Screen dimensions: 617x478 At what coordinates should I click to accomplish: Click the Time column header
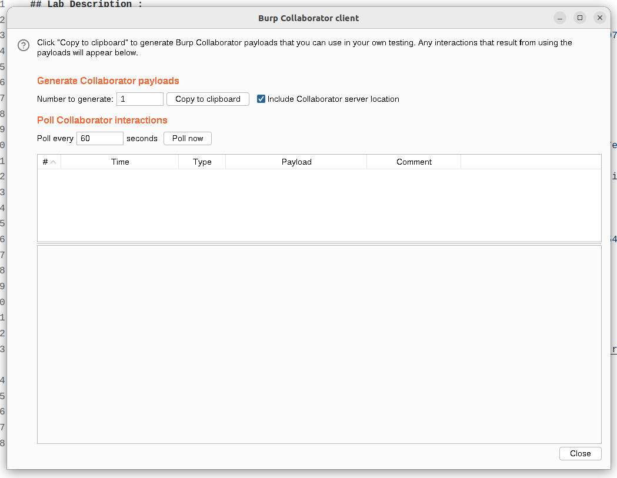tap(120, 162)
